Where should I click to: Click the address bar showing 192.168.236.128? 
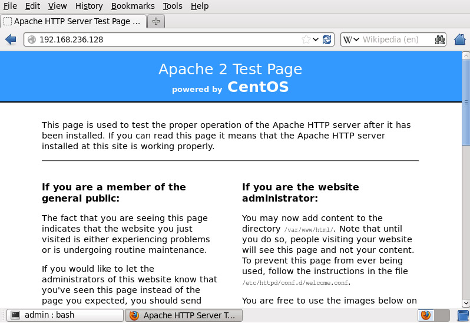pyautogui.click(x=178, y=39)
